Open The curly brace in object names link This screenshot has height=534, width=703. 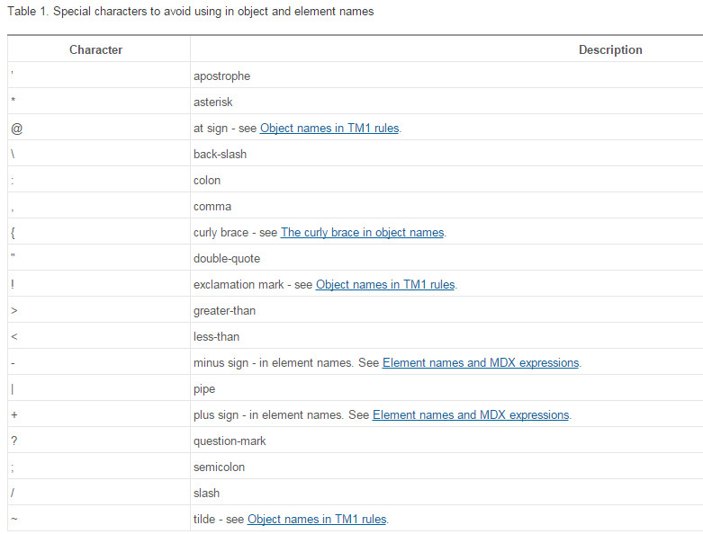(x=362, y=233)
